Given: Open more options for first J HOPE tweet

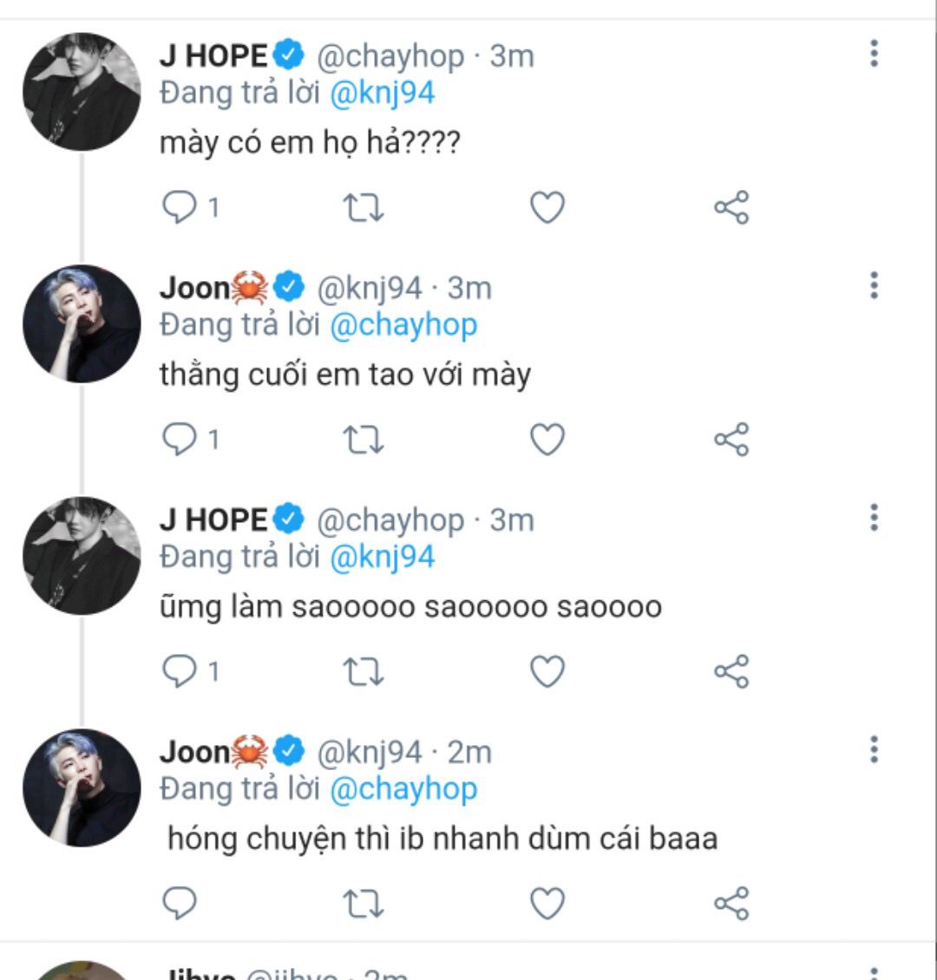Looking at the screenshot, I should click(875, 54).
